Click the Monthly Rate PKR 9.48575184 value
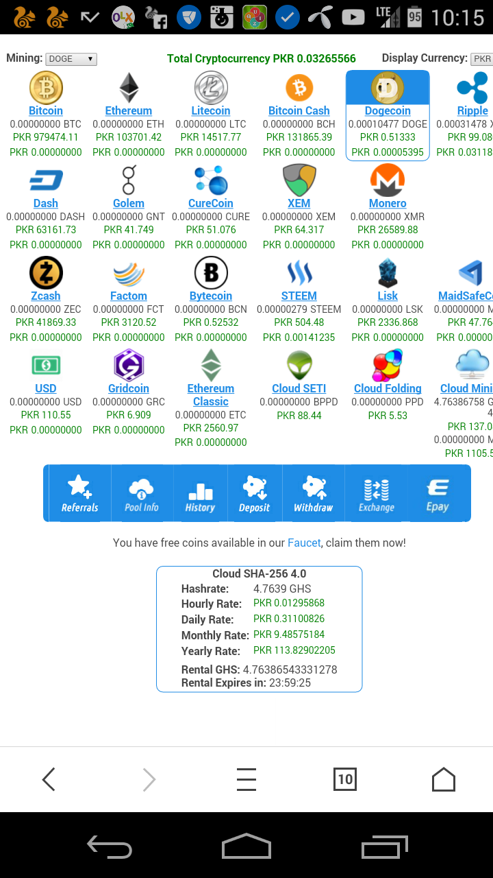This screenshot has height=878, width=493. pyautogui.click(x=289, y=634)
